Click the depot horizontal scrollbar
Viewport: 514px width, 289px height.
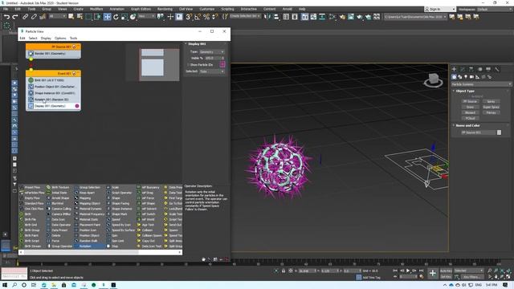(100, 252)
